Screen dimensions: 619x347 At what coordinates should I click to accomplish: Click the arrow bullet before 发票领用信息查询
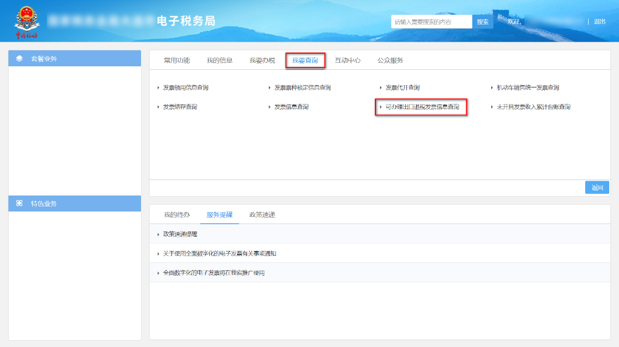click(158, 87)
